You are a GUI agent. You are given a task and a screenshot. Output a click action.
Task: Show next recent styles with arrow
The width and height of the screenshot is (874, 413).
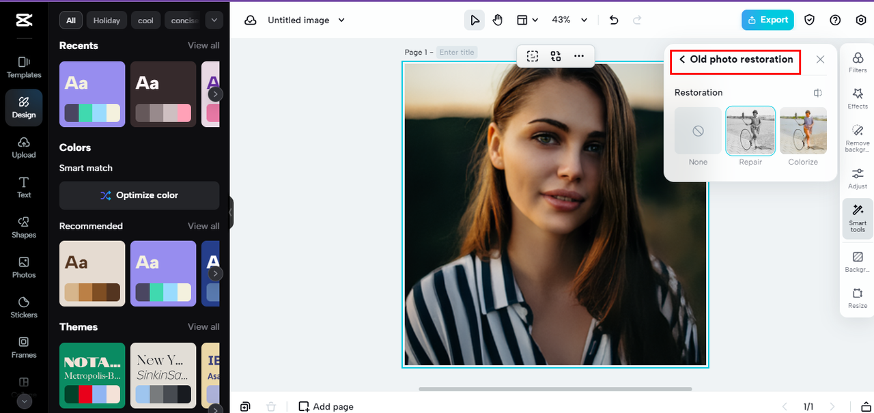point(215,94)
